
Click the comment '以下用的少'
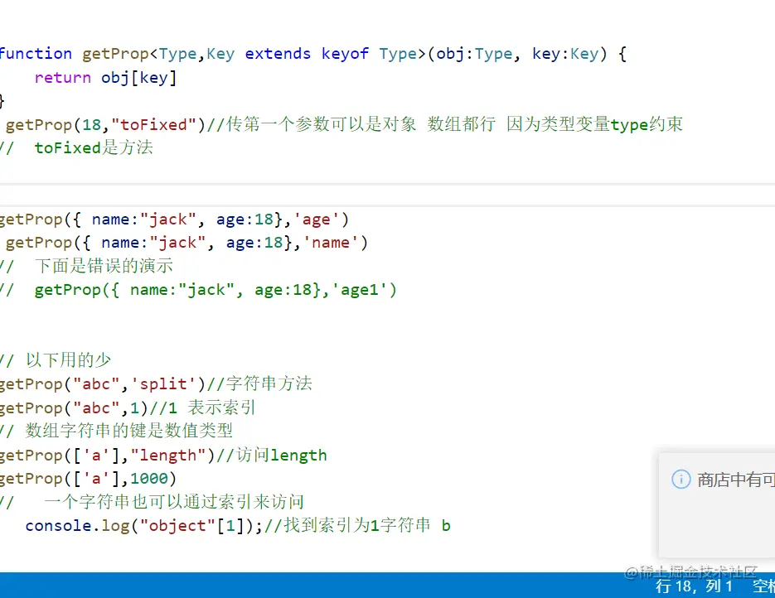pos(68,360)
